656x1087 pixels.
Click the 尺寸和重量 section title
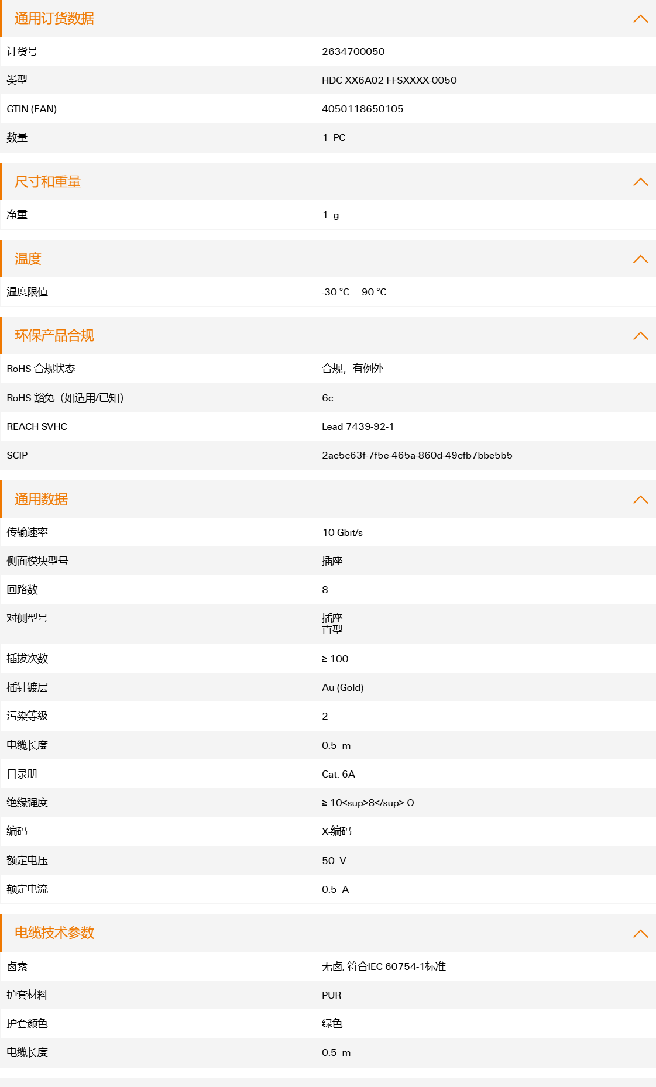48,182
